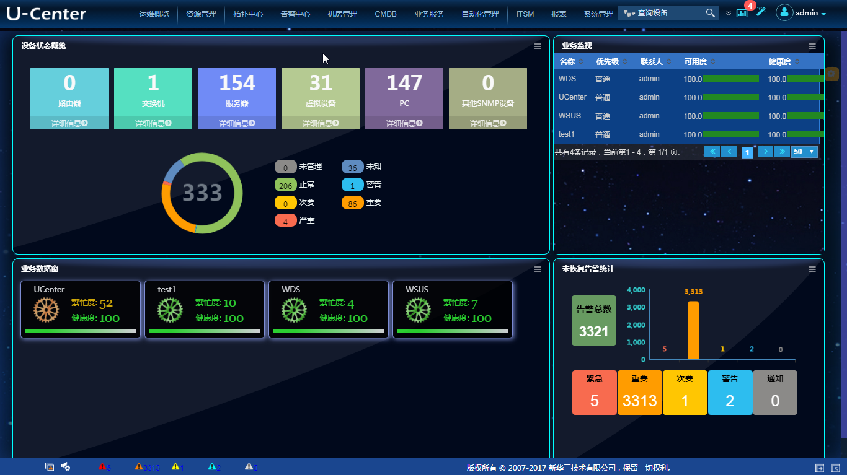Click the UCenter orange gear icon
847x475 pixels.
pos(45,310)
